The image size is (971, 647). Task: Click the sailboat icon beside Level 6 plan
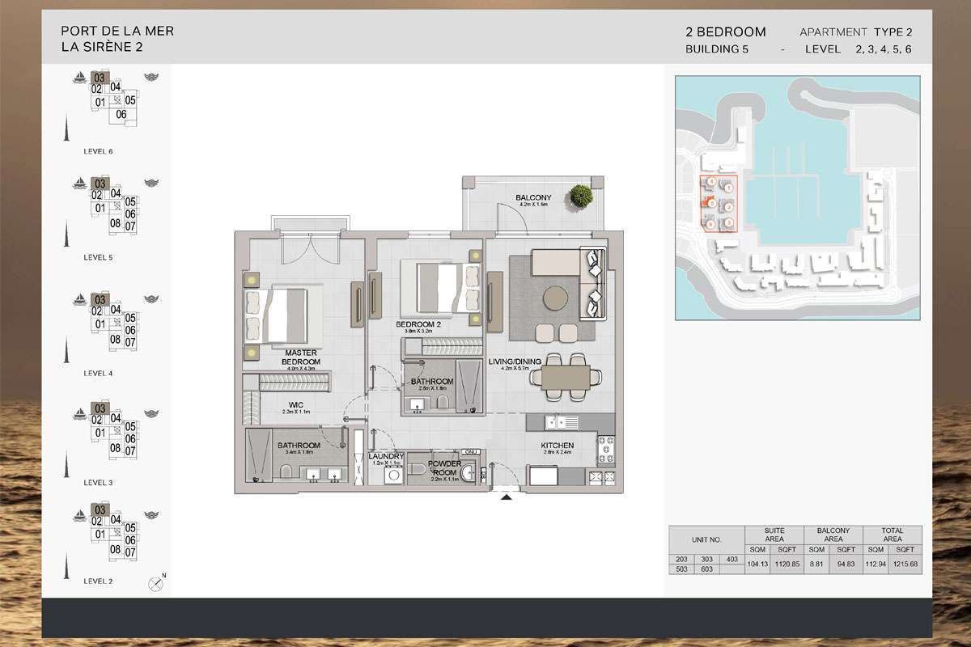tap(80, 78)
